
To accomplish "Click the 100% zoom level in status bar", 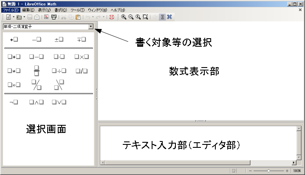I will coord(297,171).
